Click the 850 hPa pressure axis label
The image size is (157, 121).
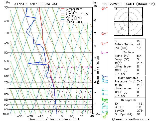pos(6,100)
